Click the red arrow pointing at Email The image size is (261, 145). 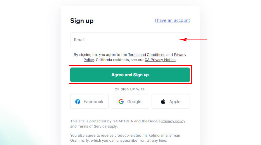(x=193, y=40)
